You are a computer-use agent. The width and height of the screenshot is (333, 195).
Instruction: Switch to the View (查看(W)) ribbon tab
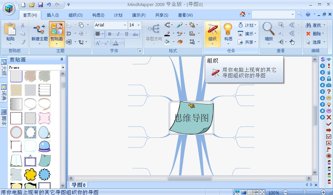(x=185, y=15)
